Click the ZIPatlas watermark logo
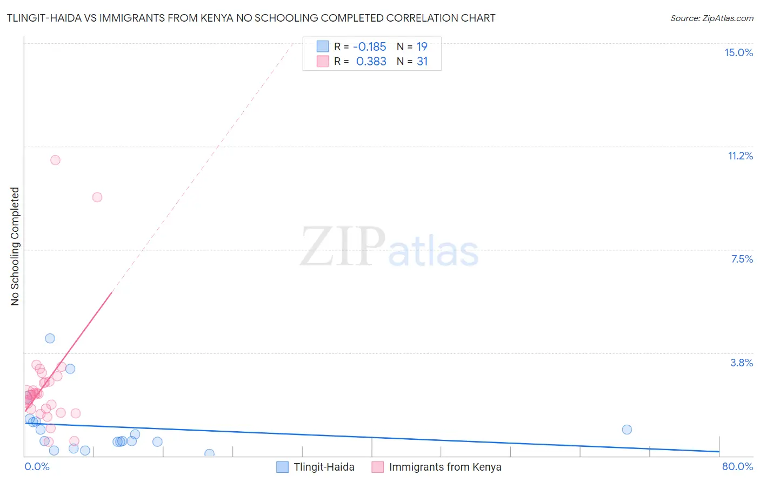Viewport: 760px width, 482px height. pyautogui.click(x=389, y=247)
